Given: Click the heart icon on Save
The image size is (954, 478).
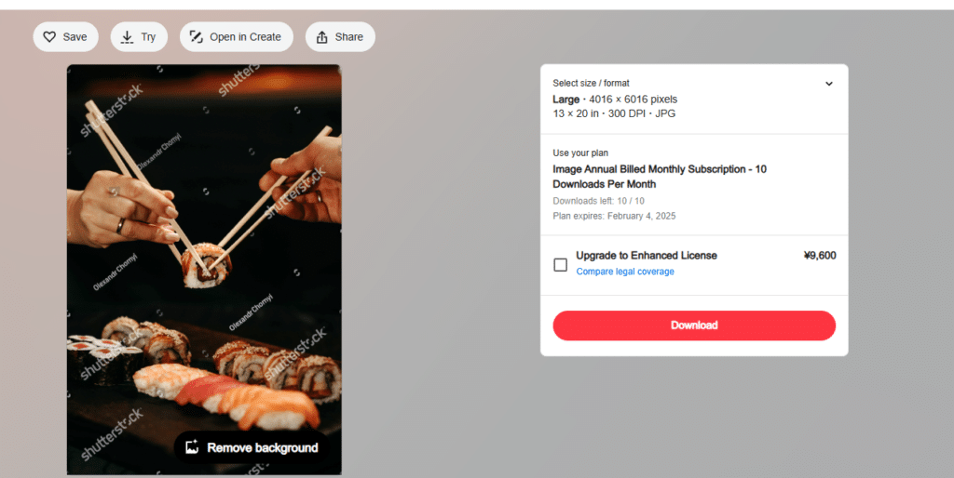Looking at the screenshot, I should pos(50,37).
